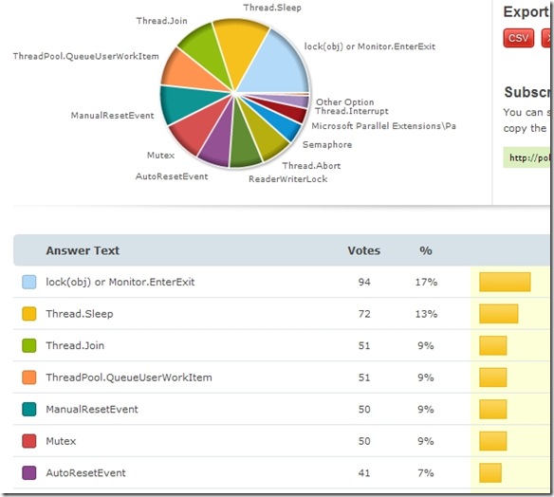Click the orange ThreadPool.QueueUserWorkItem legend swatch
554x497 pixels.
pyautogui.click(x=29, y=377)
